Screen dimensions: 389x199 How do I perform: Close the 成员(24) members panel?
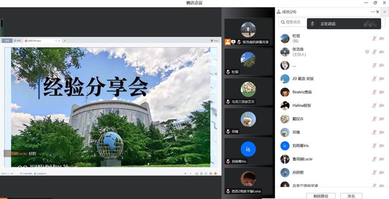378,12
